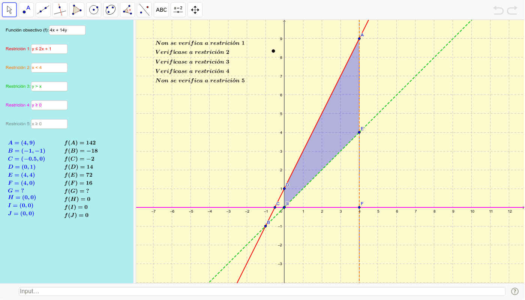The height and width of the screenshot is (300, 525).
Task: Click the 'Non se verifica a restrición 1' text
Action: click(x=200, y=43)
